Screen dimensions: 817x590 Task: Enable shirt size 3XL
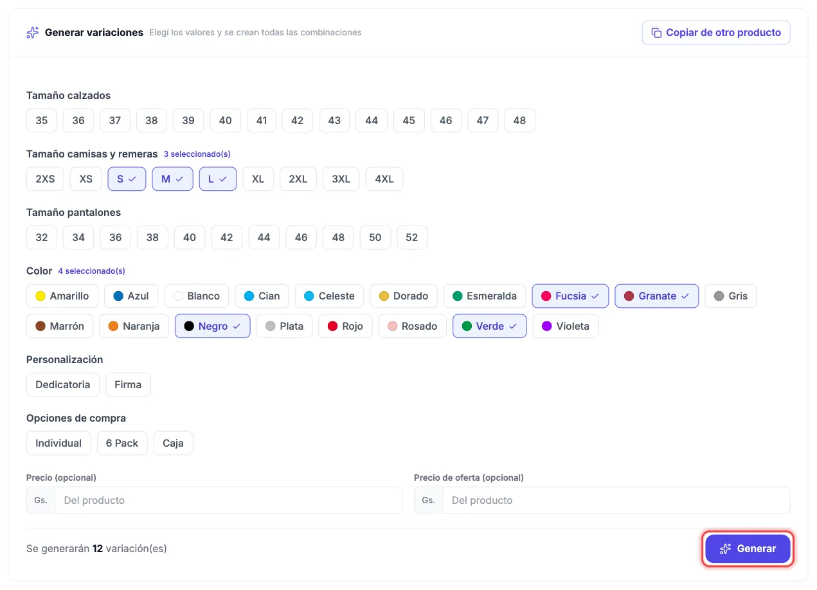(x=341, y=179)
